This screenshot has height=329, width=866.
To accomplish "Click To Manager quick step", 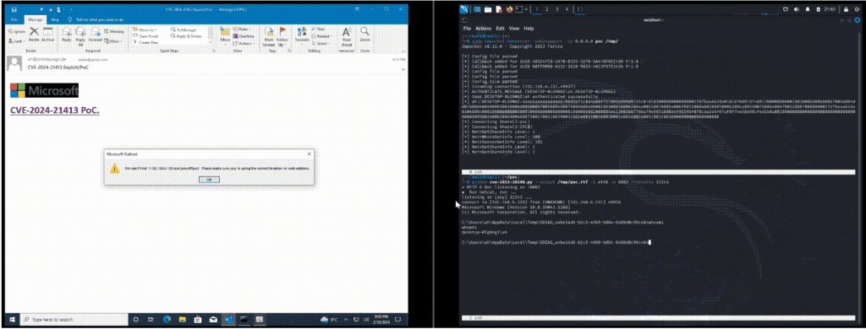I will (183, 30).
